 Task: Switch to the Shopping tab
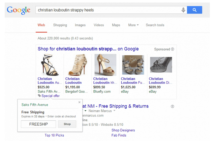point(60,25)
